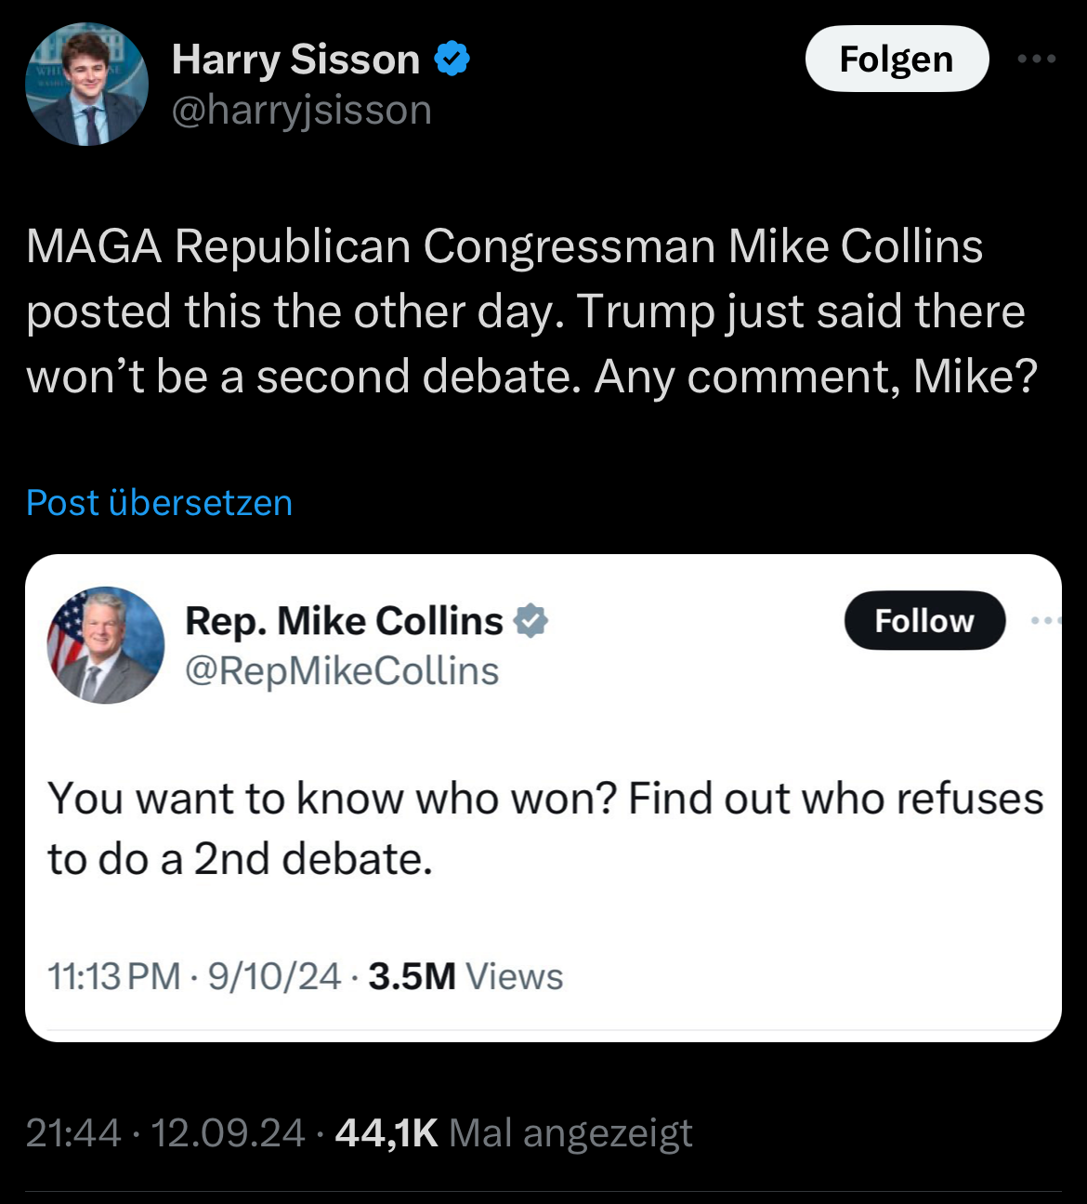Click the verified badge beside Rep. Mike Collins
The image size is (1087, 1204).
531,620
